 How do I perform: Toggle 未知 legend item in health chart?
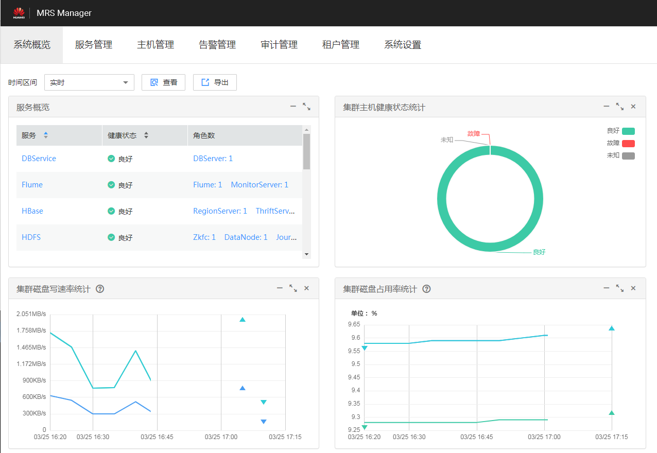pyautogui.click(x=628, y=155)
